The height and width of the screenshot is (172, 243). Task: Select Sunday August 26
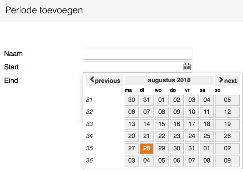[227, 136]
